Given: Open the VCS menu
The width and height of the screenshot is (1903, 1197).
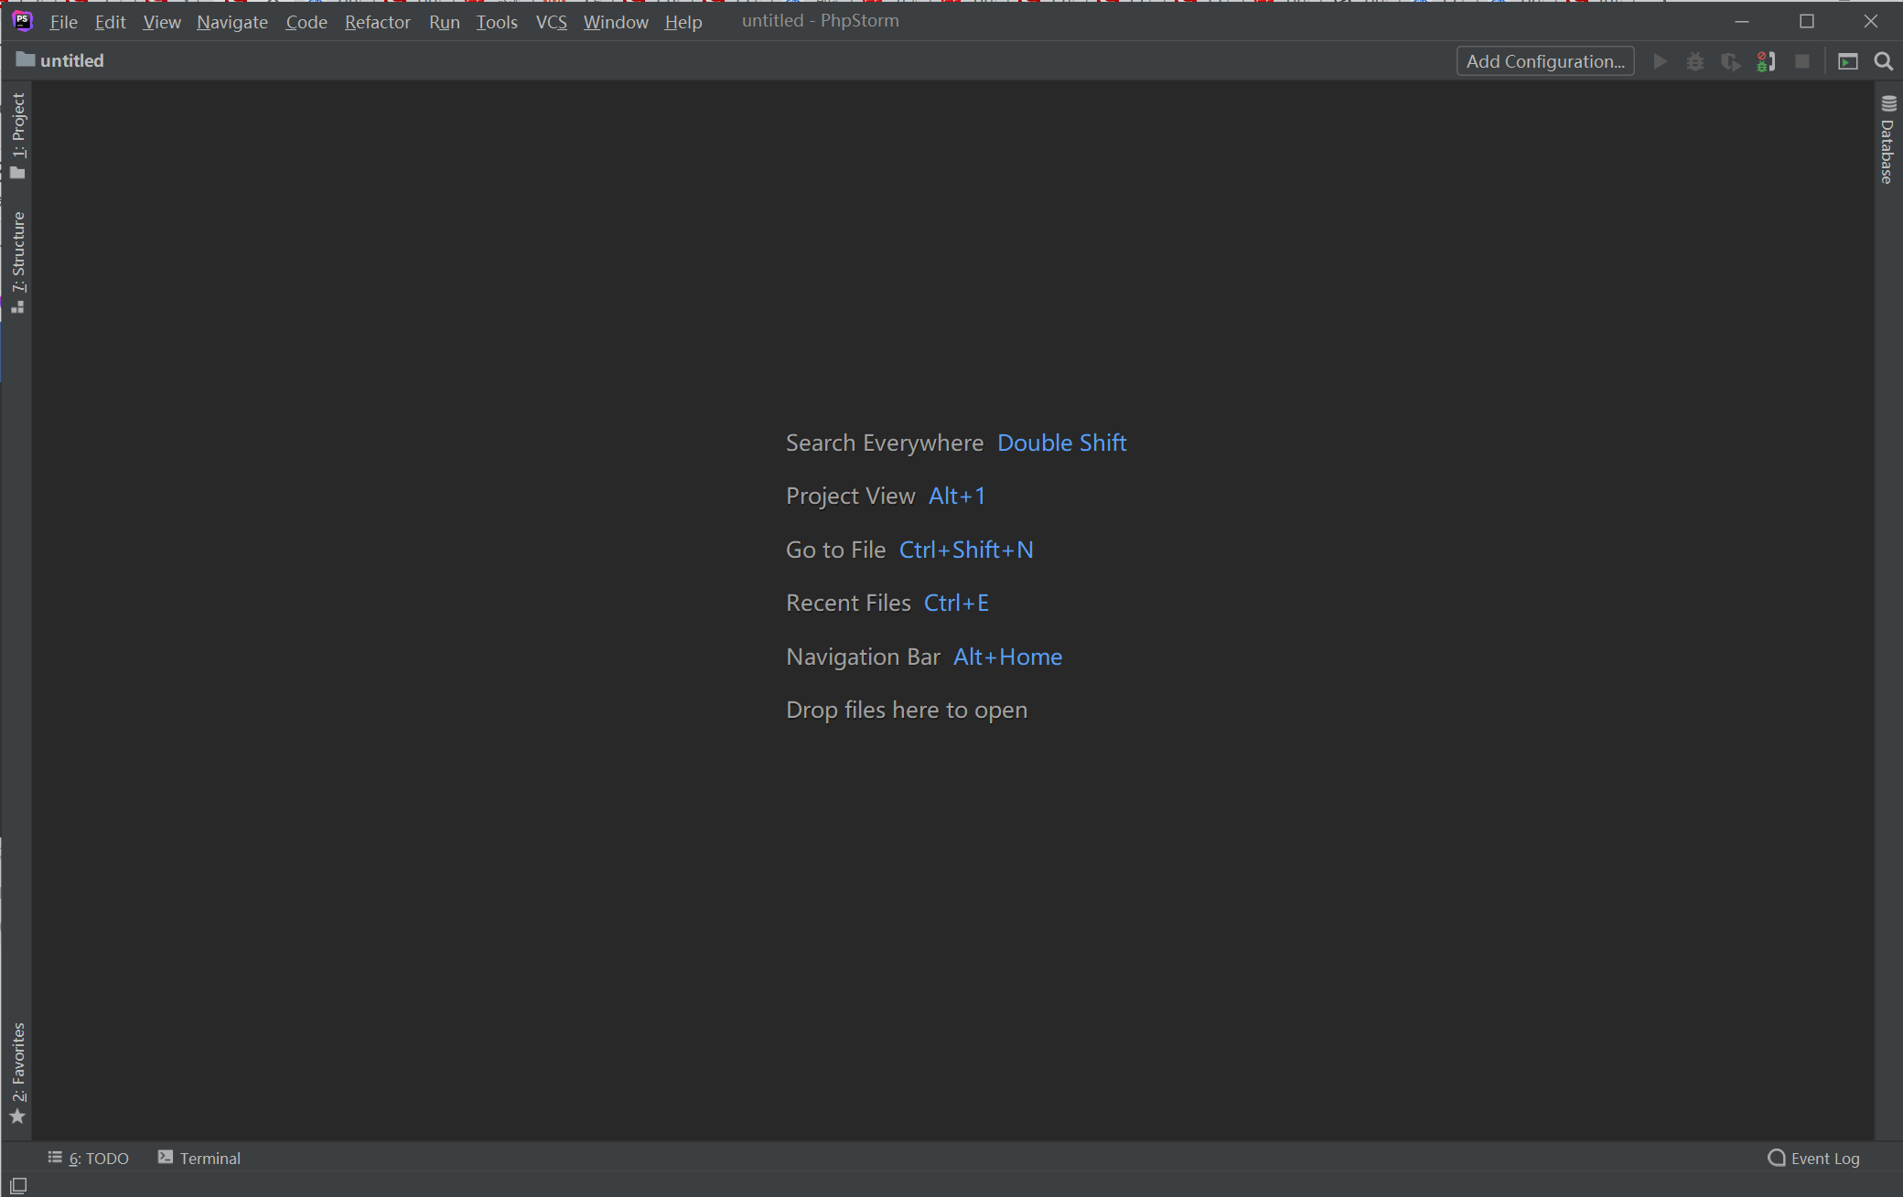Looking at the screenshot, I should click(x=551, y=22).
